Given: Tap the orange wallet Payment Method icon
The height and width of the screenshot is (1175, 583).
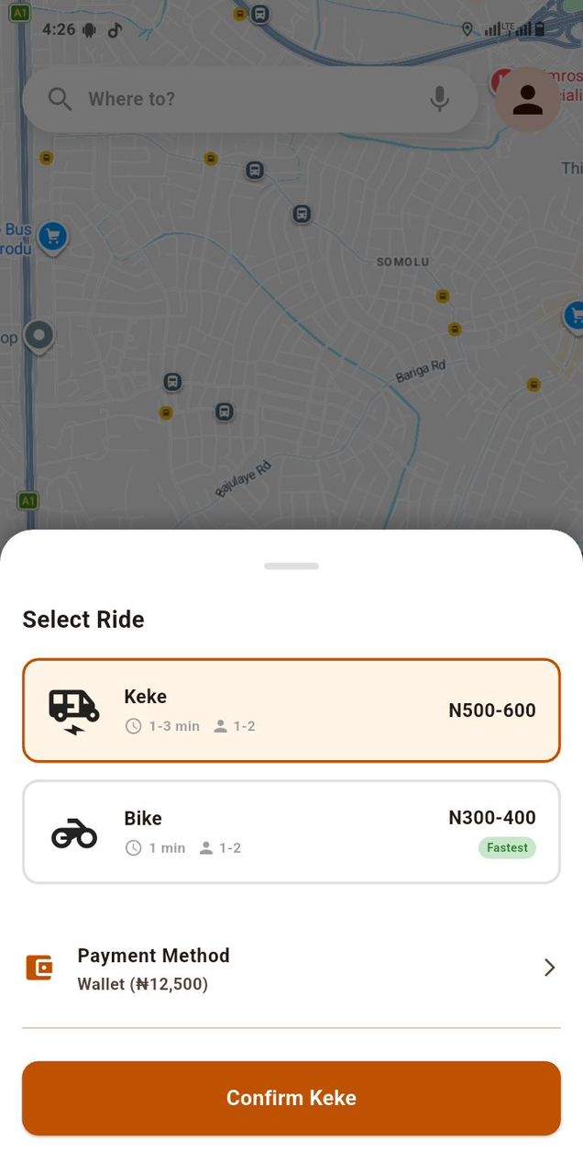Looking at the screenshot, I should point(38,967).
